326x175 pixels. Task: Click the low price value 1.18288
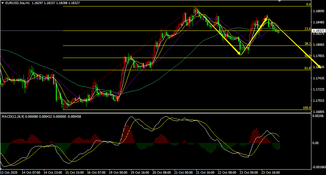(x=62, y=3)
